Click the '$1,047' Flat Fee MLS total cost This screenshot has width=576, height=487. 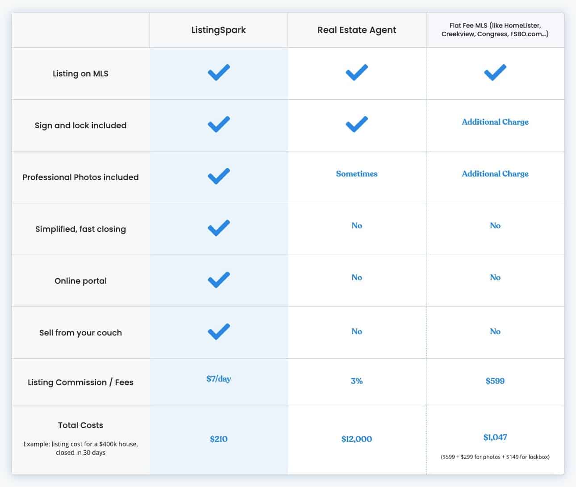[495, 437]
